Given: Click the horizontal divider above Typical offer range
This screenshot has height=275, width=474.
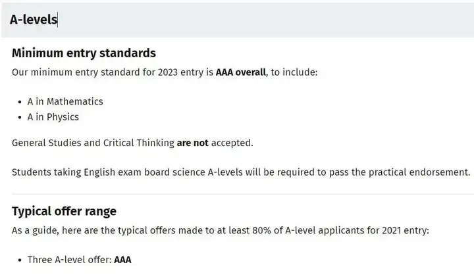Looking at the screenshot, I should (x=243, y=193).
